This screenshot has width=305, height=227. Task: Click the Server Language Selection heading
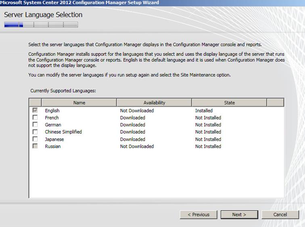tap(43, 15)
